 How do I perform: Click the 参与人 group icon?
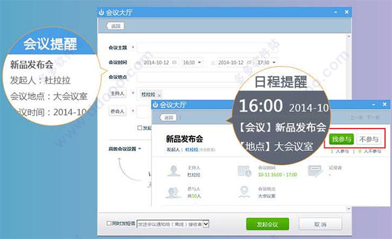174,193
